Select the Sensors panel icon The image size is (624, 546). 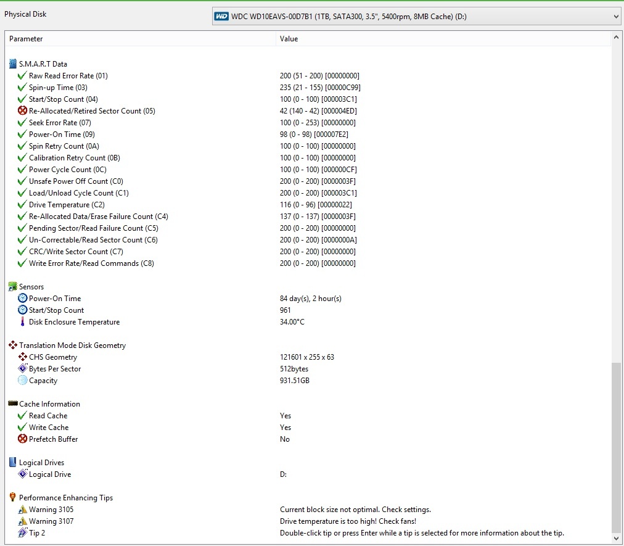(x=11, y=286)
